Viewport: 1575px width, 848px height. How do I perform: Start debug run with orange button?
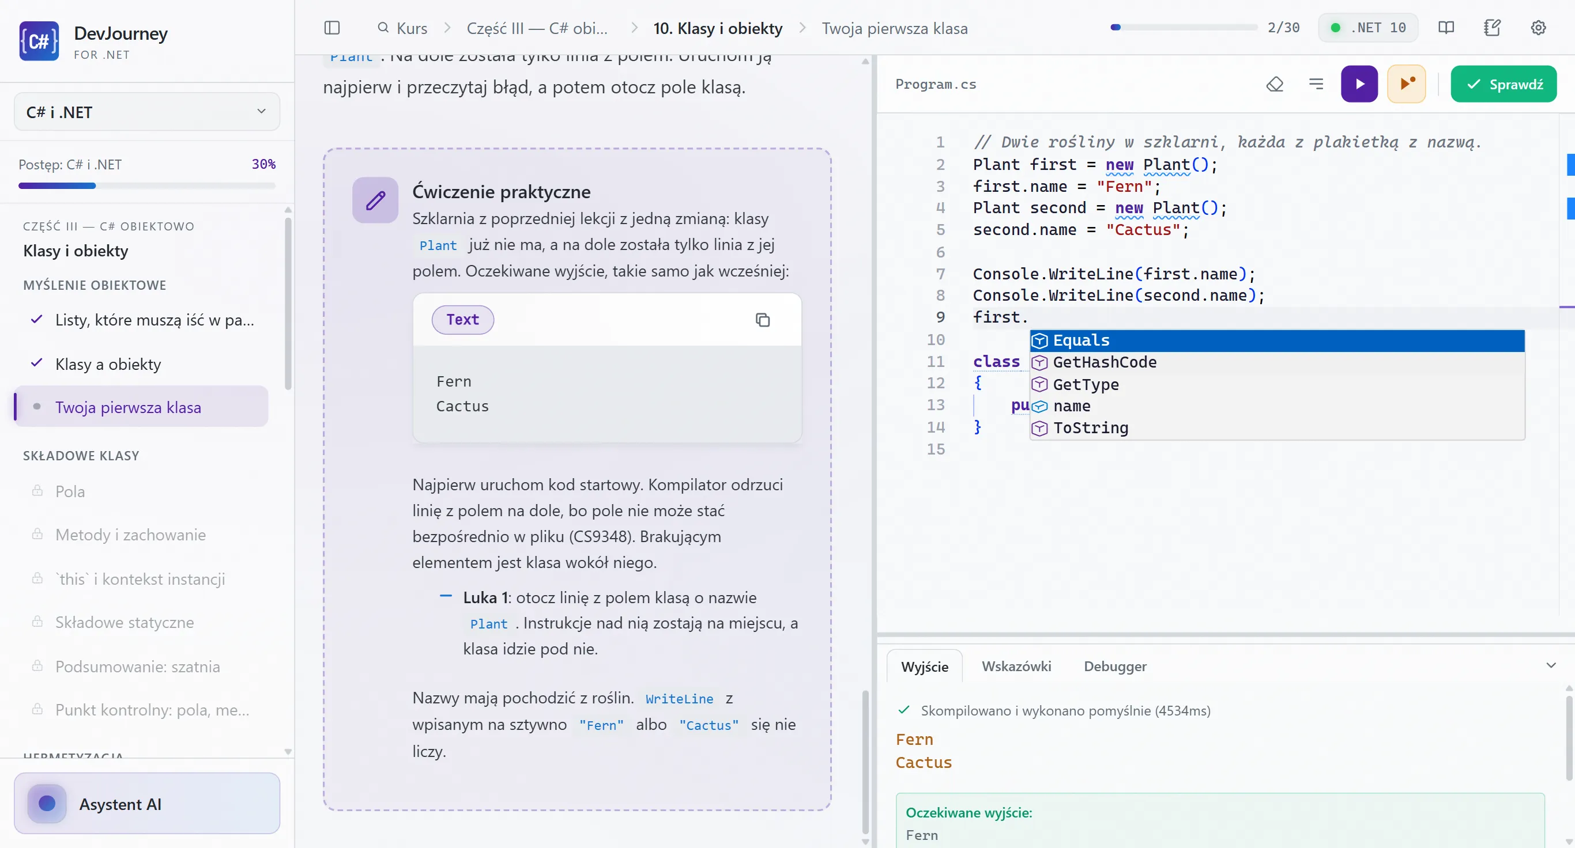pyautogui.click(x=1406, y=84)
